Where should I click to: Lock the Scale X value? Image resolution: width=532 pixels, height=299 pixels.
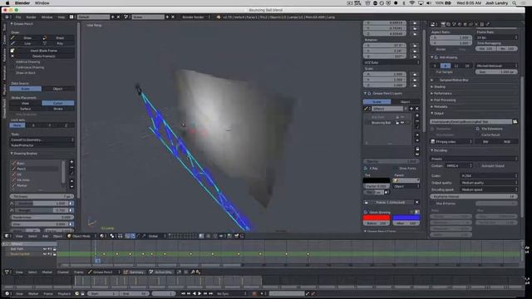coord(415,74)
